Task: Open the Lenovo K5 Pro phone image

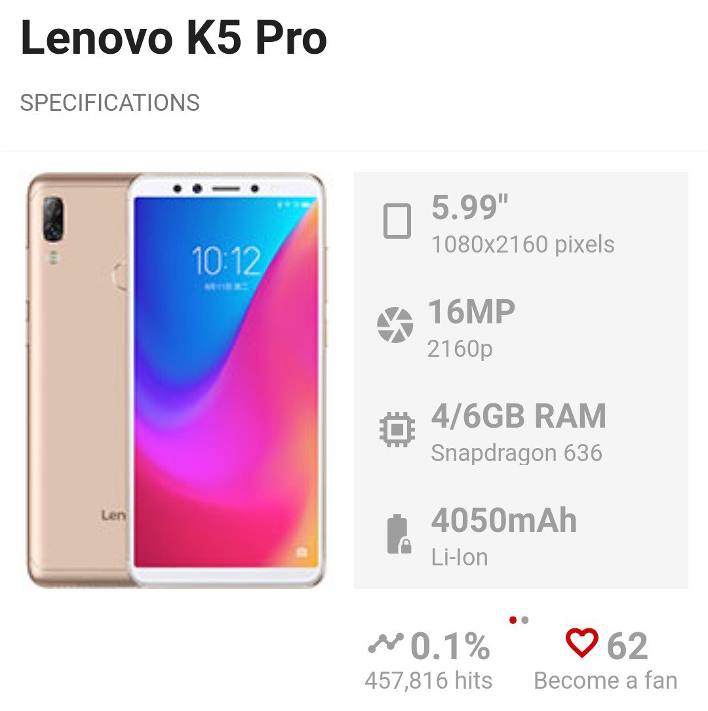Action: [176, 380]
